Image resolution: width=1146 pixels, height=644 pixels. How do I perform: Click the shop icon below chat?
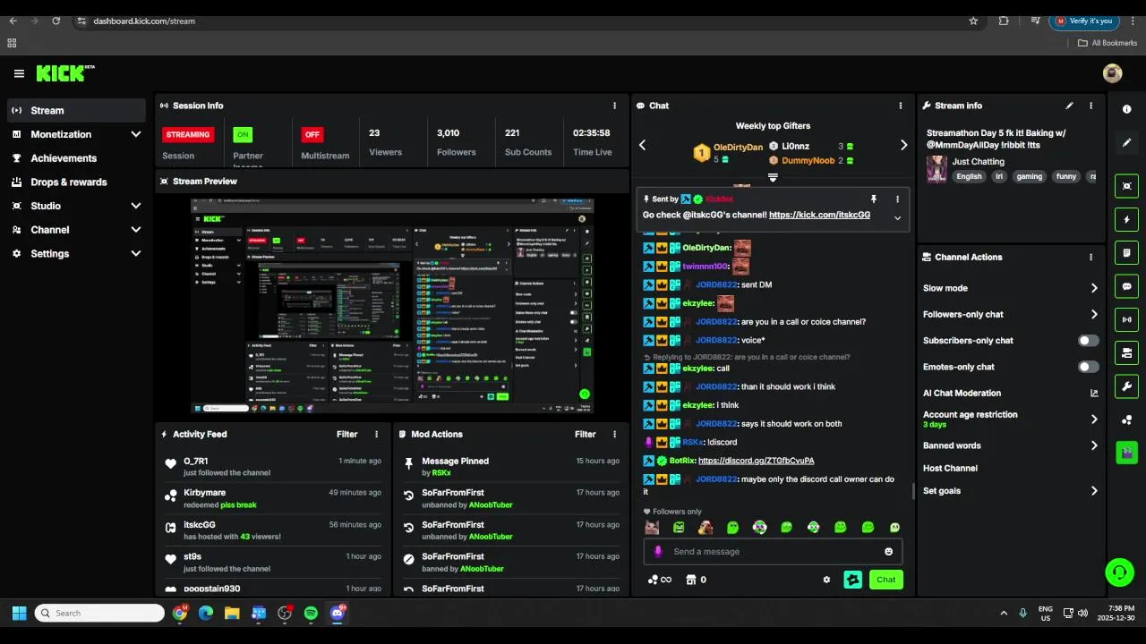pyautogui.click(x=690, y=580)
